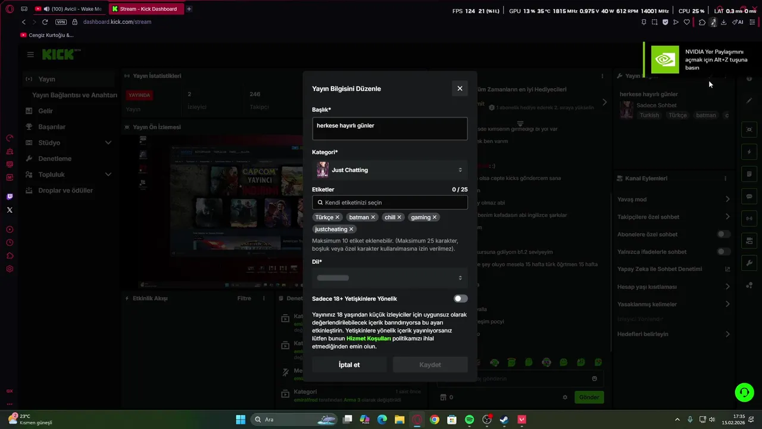
Task: Toggle the browser VPN badge
Action: click(61, 22)
